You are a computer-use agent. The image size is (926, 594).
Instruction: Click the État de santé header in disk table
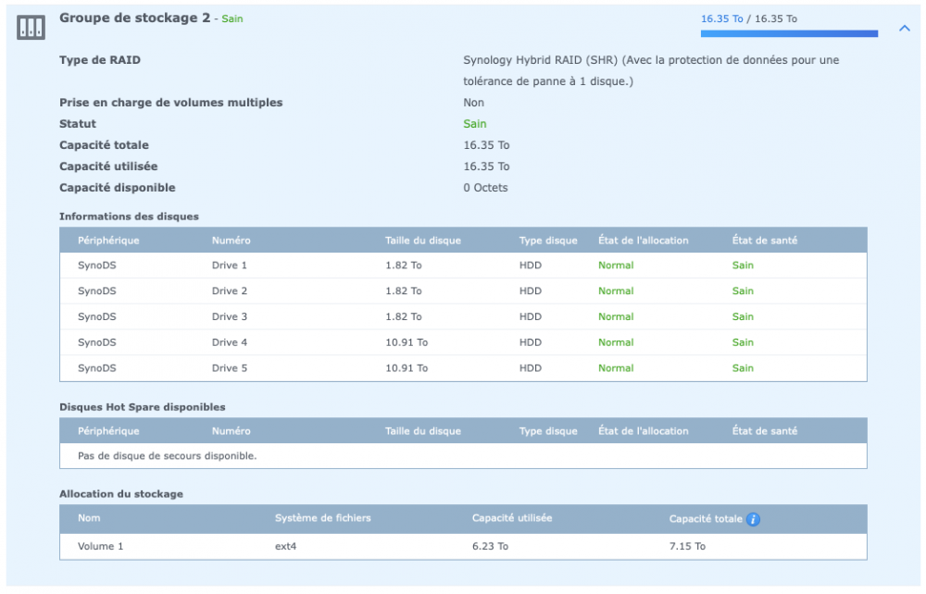pos(764,241)
